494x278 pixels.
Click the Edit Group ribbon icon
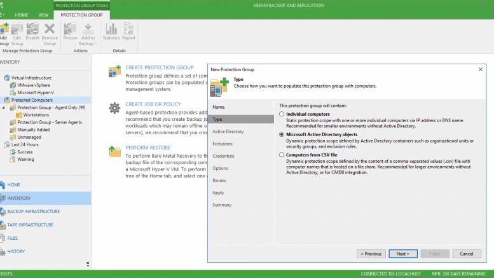17,29
